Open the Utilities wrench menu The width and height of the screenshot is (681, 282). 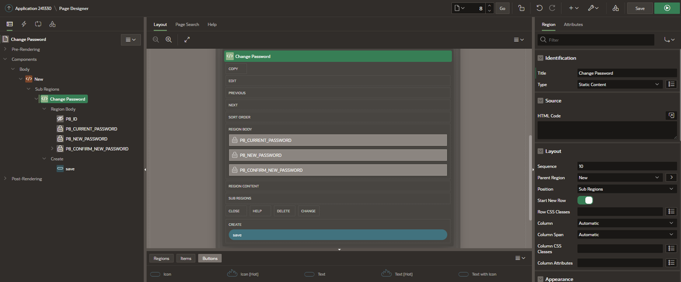coord(594,8)
